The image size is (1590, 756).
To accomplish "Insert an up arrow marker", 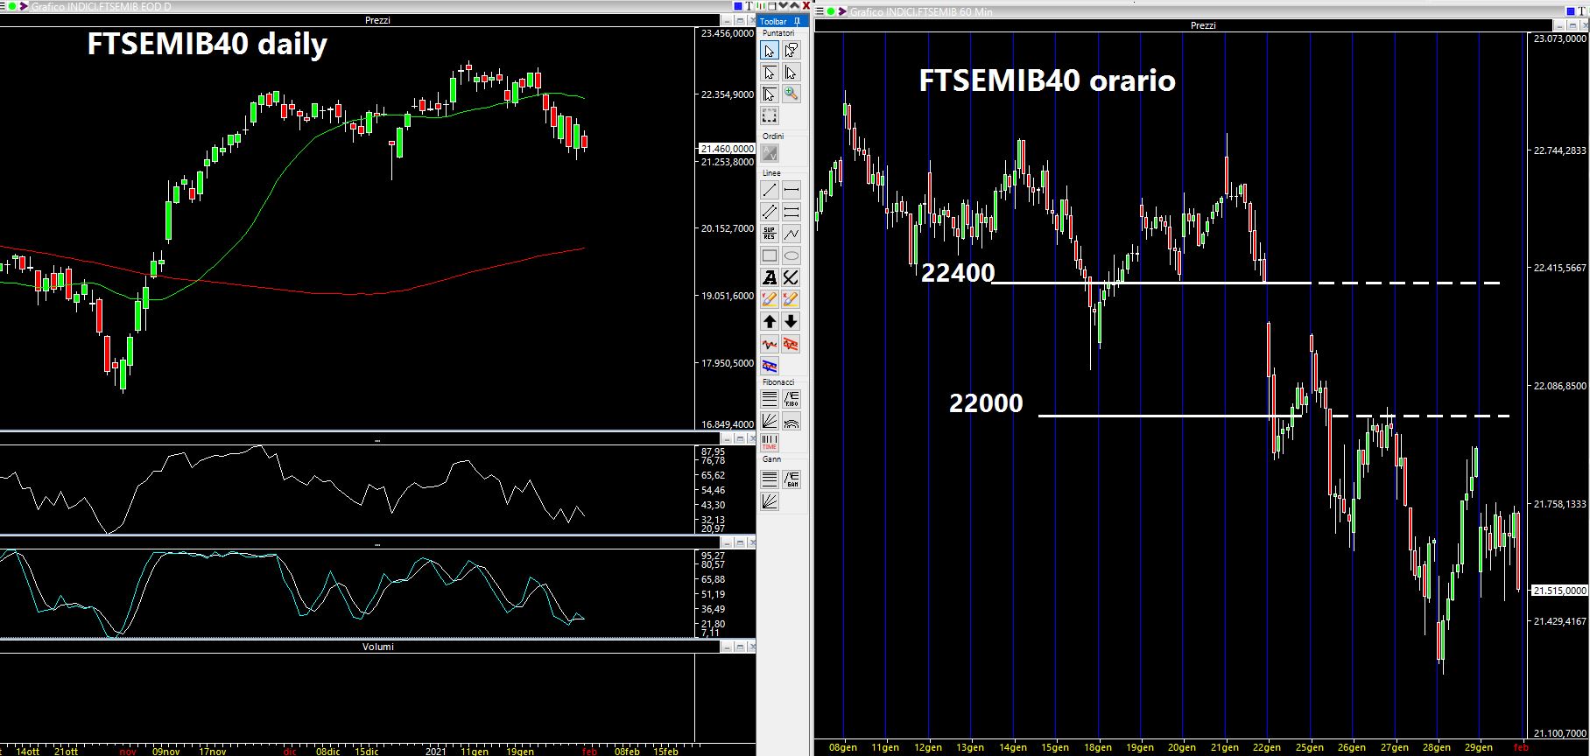I will tap(769, 321).
